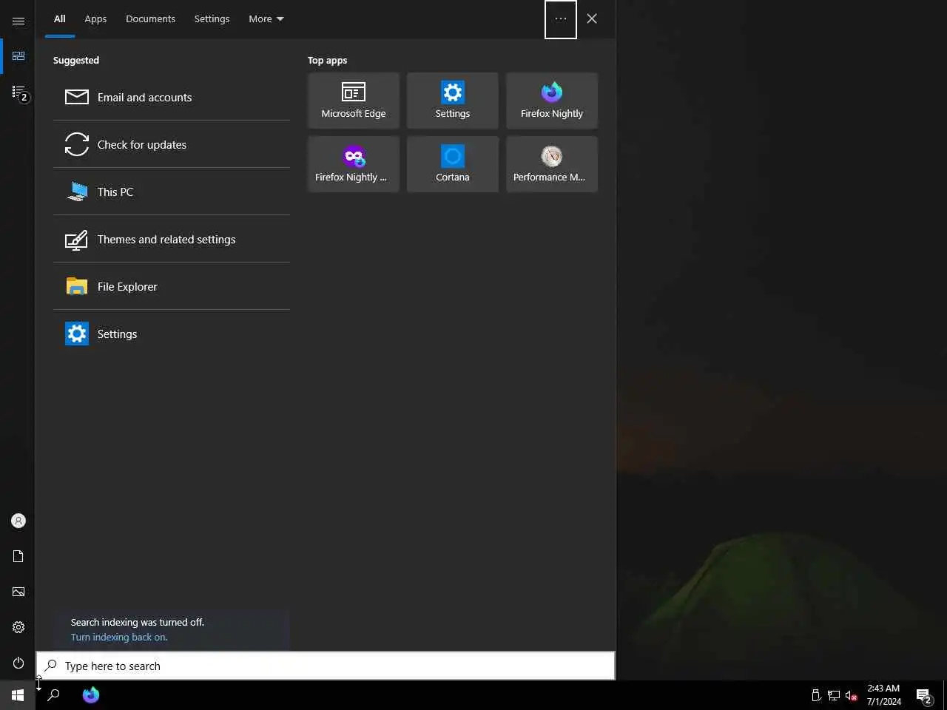Open pinned tiles view in sidebar
The image size is (947, 710).
18,56
